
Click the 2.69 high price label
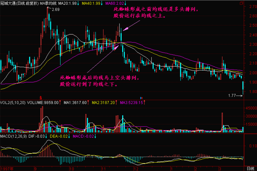[56, 10]
